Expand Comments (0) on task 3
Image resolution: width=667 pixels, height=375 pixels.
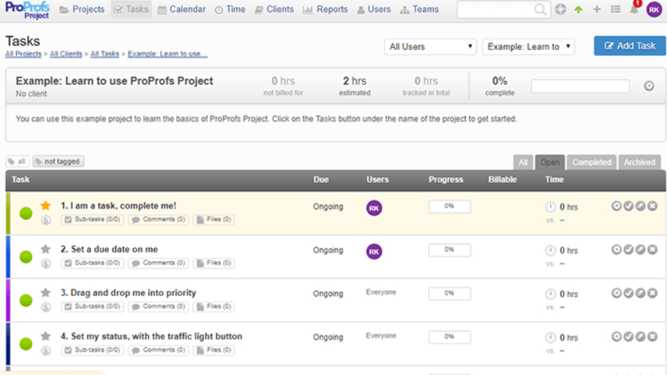[159, 307]
